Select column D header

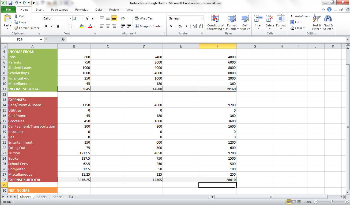point(144,46)
